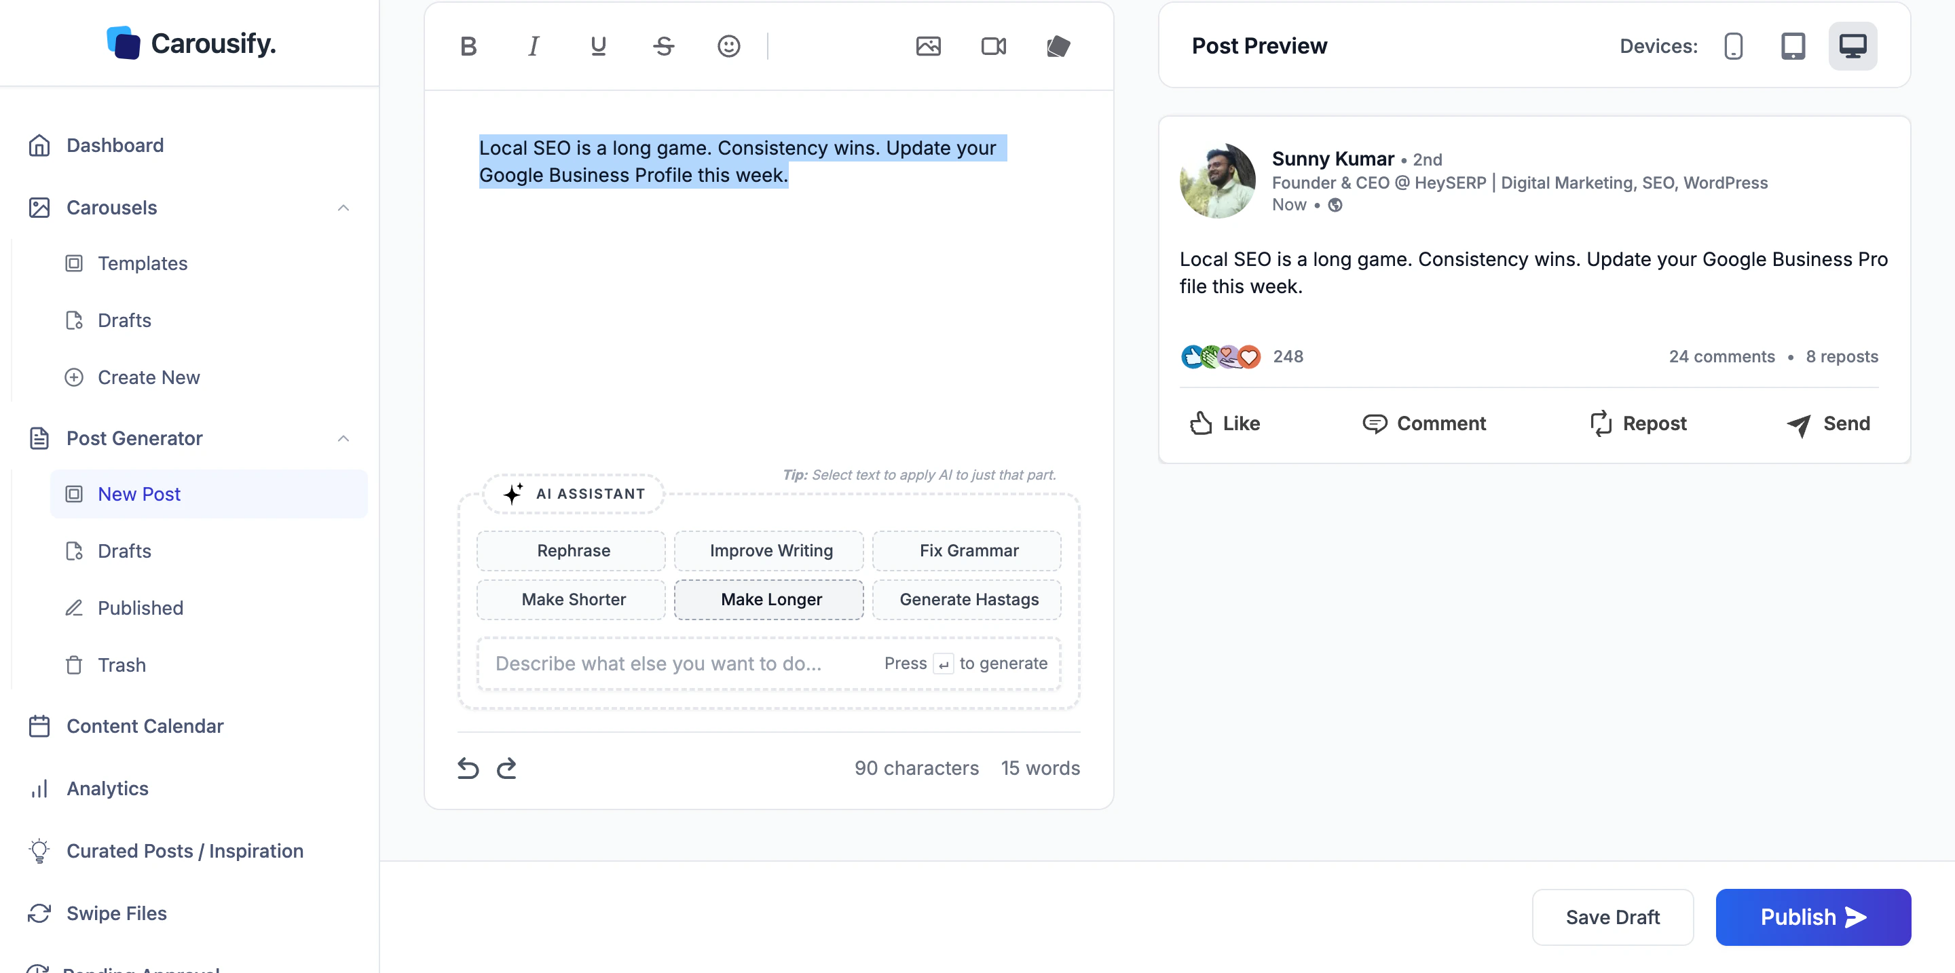Click the Create New plus icon

point(73,377)
